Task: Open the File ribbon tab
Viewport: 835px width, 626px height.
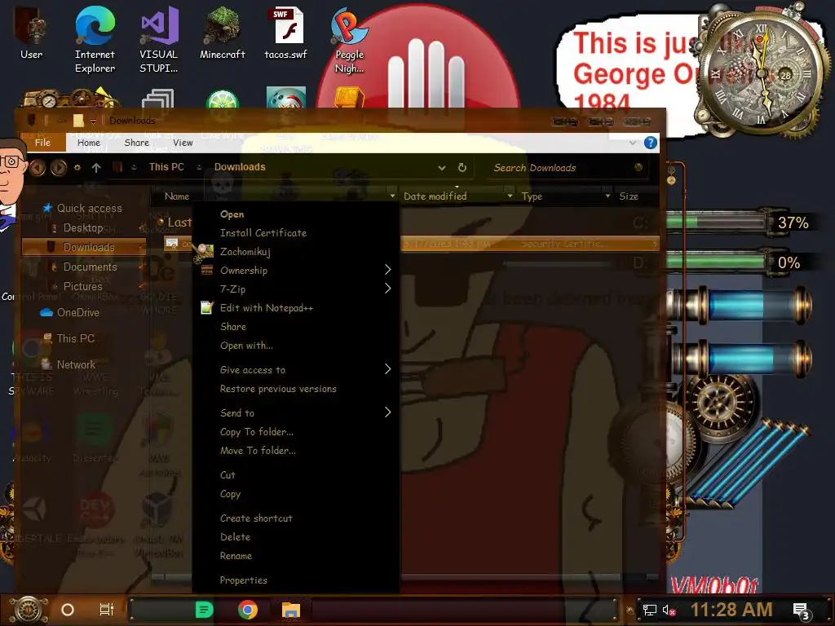Action: 42,142
